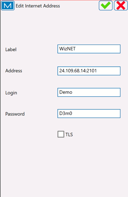
Task: Confirm edits with the green checkmark
Action: tap(106, 6)
